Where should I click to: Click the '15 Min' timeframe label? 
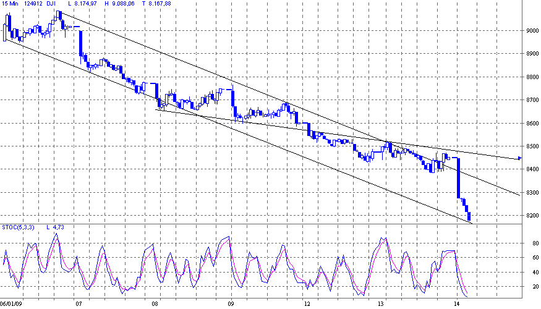point(10,4)
